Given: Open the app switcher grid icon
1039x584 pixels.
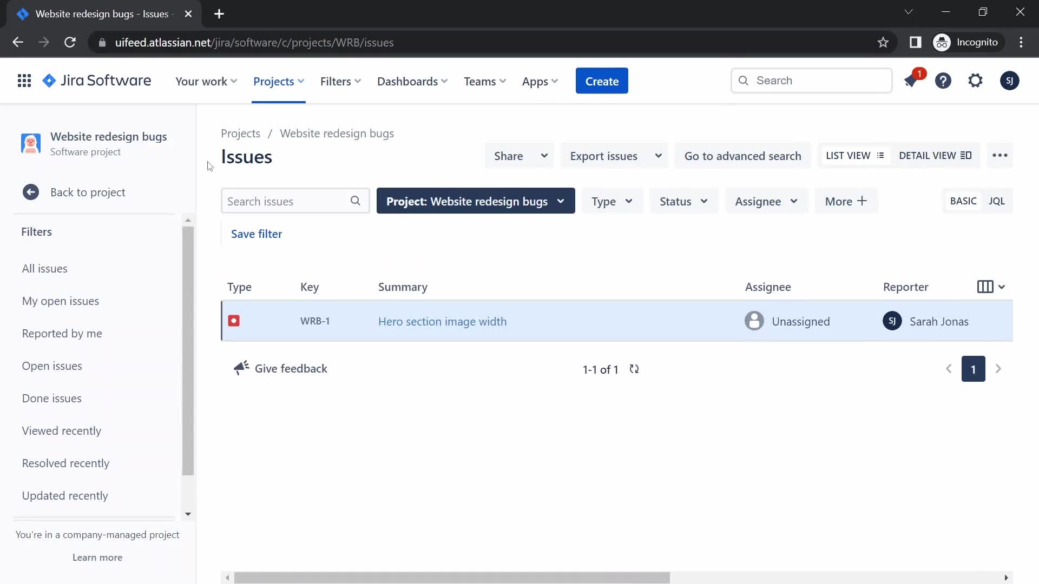Looking at the screenshot, I should click(x=24, y=81).
